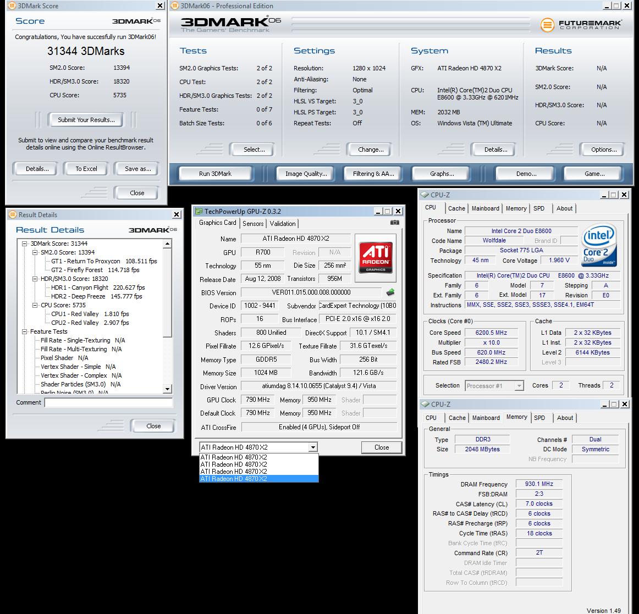Click Submit Your Results button
The height and width of the screenshot is (614, 639).
[x=86, y=120]
